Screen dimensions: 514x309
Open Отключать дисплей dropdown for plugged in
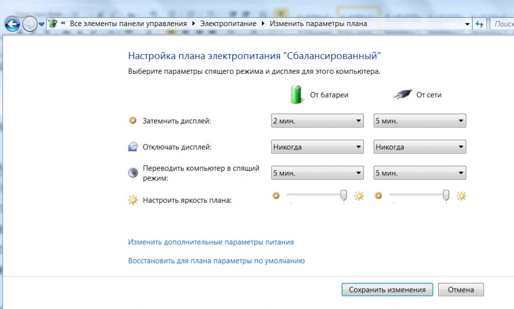click(x=420, y=147)
